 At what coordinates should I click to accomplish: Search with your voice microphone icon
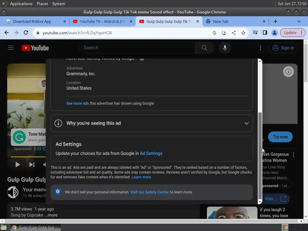pos(225,48)
